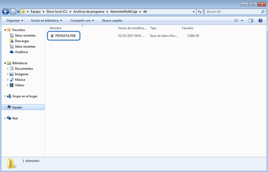Click the Música note icon
This screenshot has width=268, height=172.
click(x=11, y=80)
